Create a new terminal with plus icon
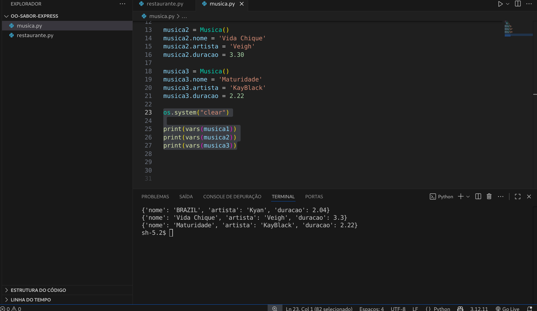Screen dimensions: 537x311 [461, 197]
